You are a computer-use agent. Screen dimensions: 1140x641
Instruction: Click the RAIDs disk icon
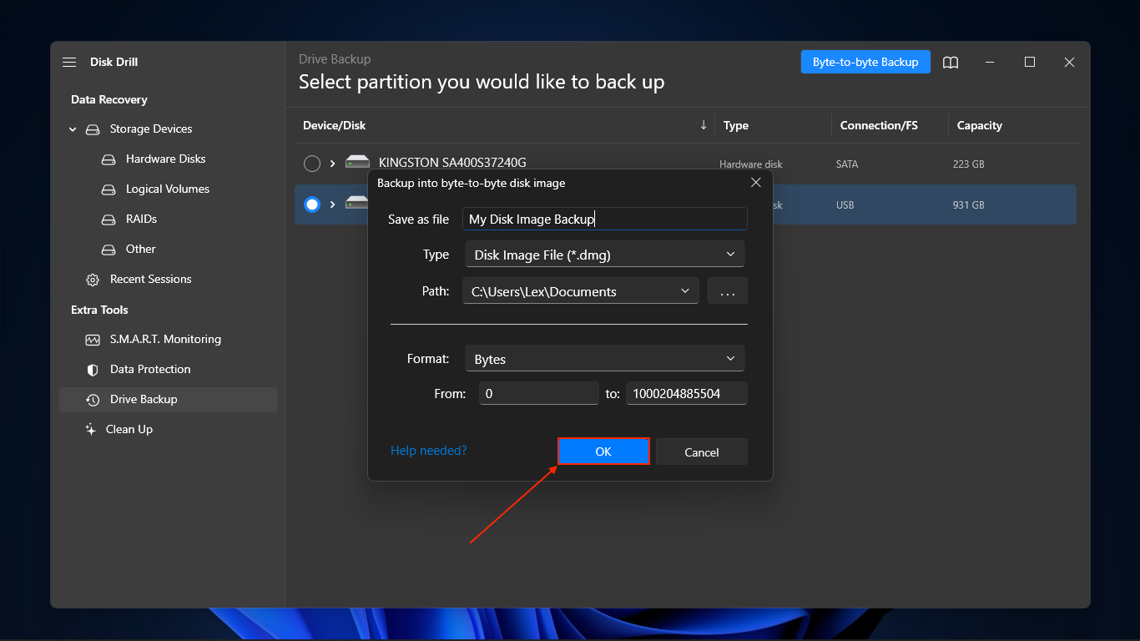pos(108,220)
